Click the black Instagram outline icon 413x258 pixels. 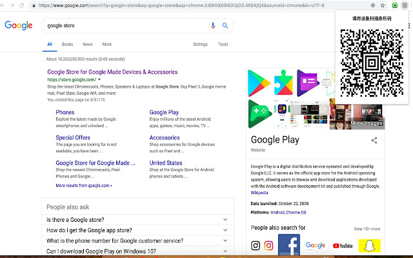pos(256,245)
